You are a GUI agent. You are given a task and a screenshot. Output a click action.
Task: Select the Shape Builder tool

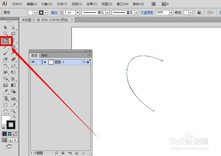click(x=5, y=78)
